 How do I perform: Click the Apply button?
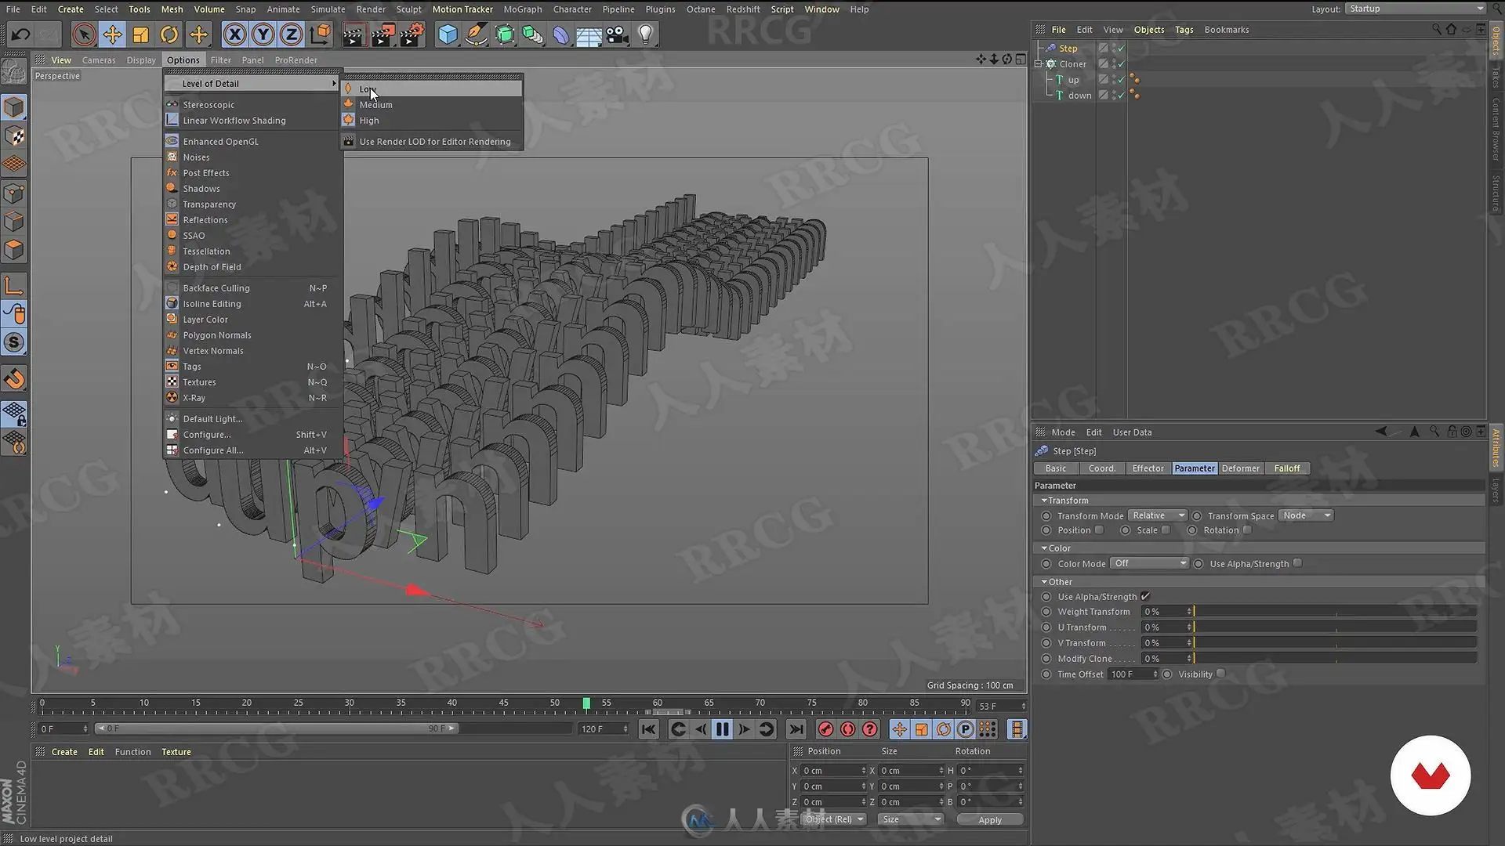(x=989, y=819)
